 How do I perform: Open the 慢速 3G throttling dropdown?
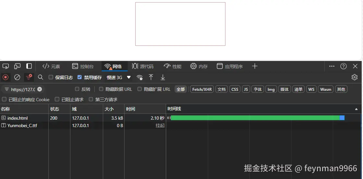coord(118,78)
